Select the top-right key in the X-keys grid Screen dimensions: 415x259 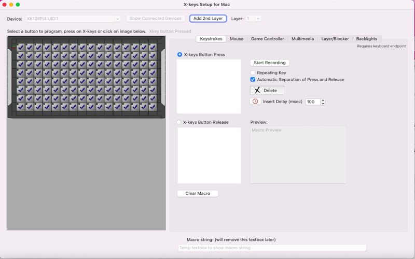pyautogui.click(x=153, y=47)
